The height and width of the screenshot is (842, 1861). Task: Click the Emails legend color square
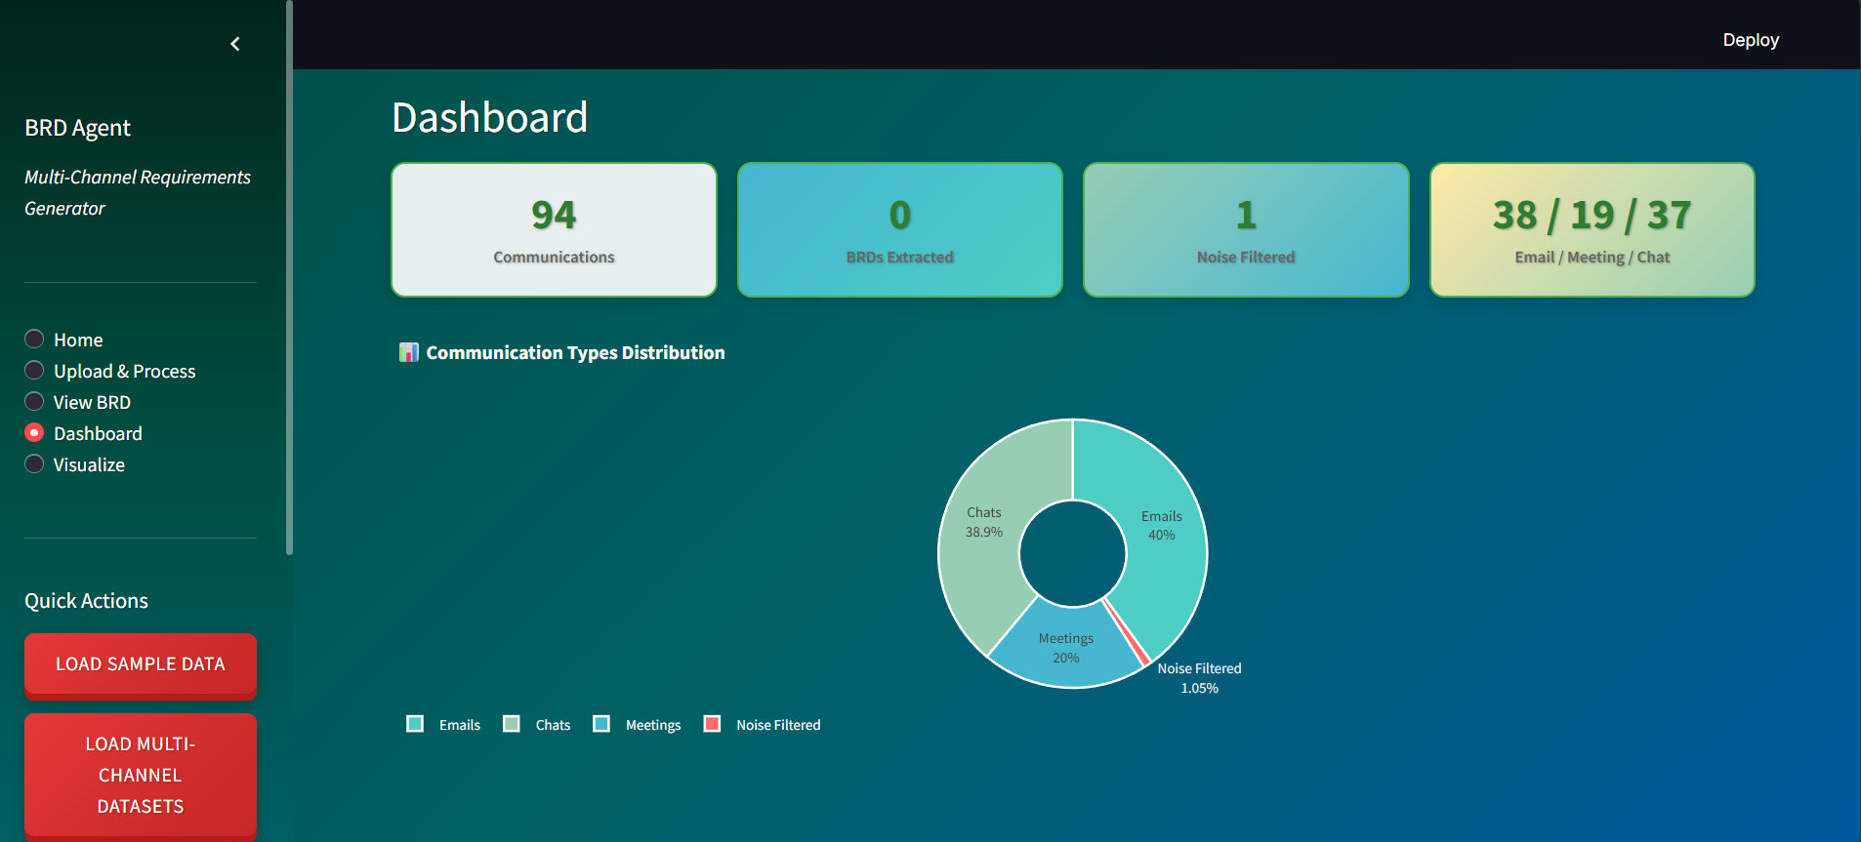415,724
